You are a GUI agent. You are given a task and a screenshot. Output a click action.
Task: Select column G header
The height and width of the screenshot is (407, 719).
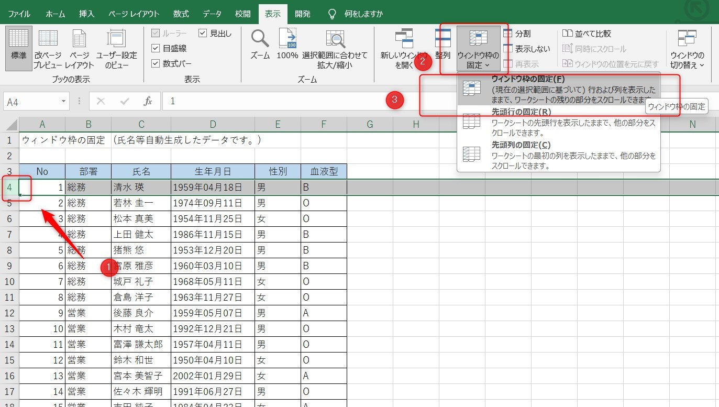(x=370, y=124)
